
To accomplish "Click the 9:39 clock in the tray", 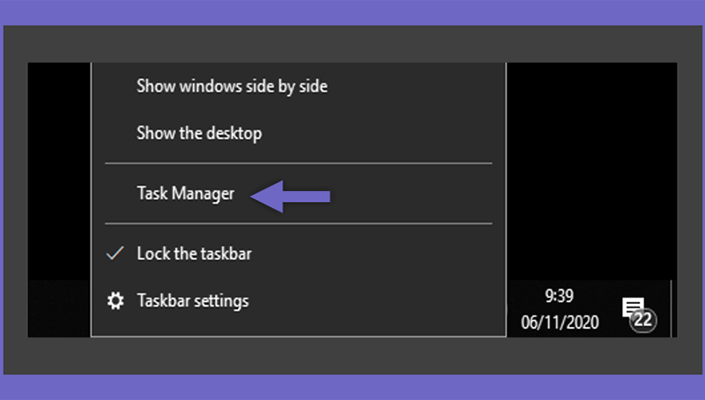I will pyautogui.click(x=560, y=296).
